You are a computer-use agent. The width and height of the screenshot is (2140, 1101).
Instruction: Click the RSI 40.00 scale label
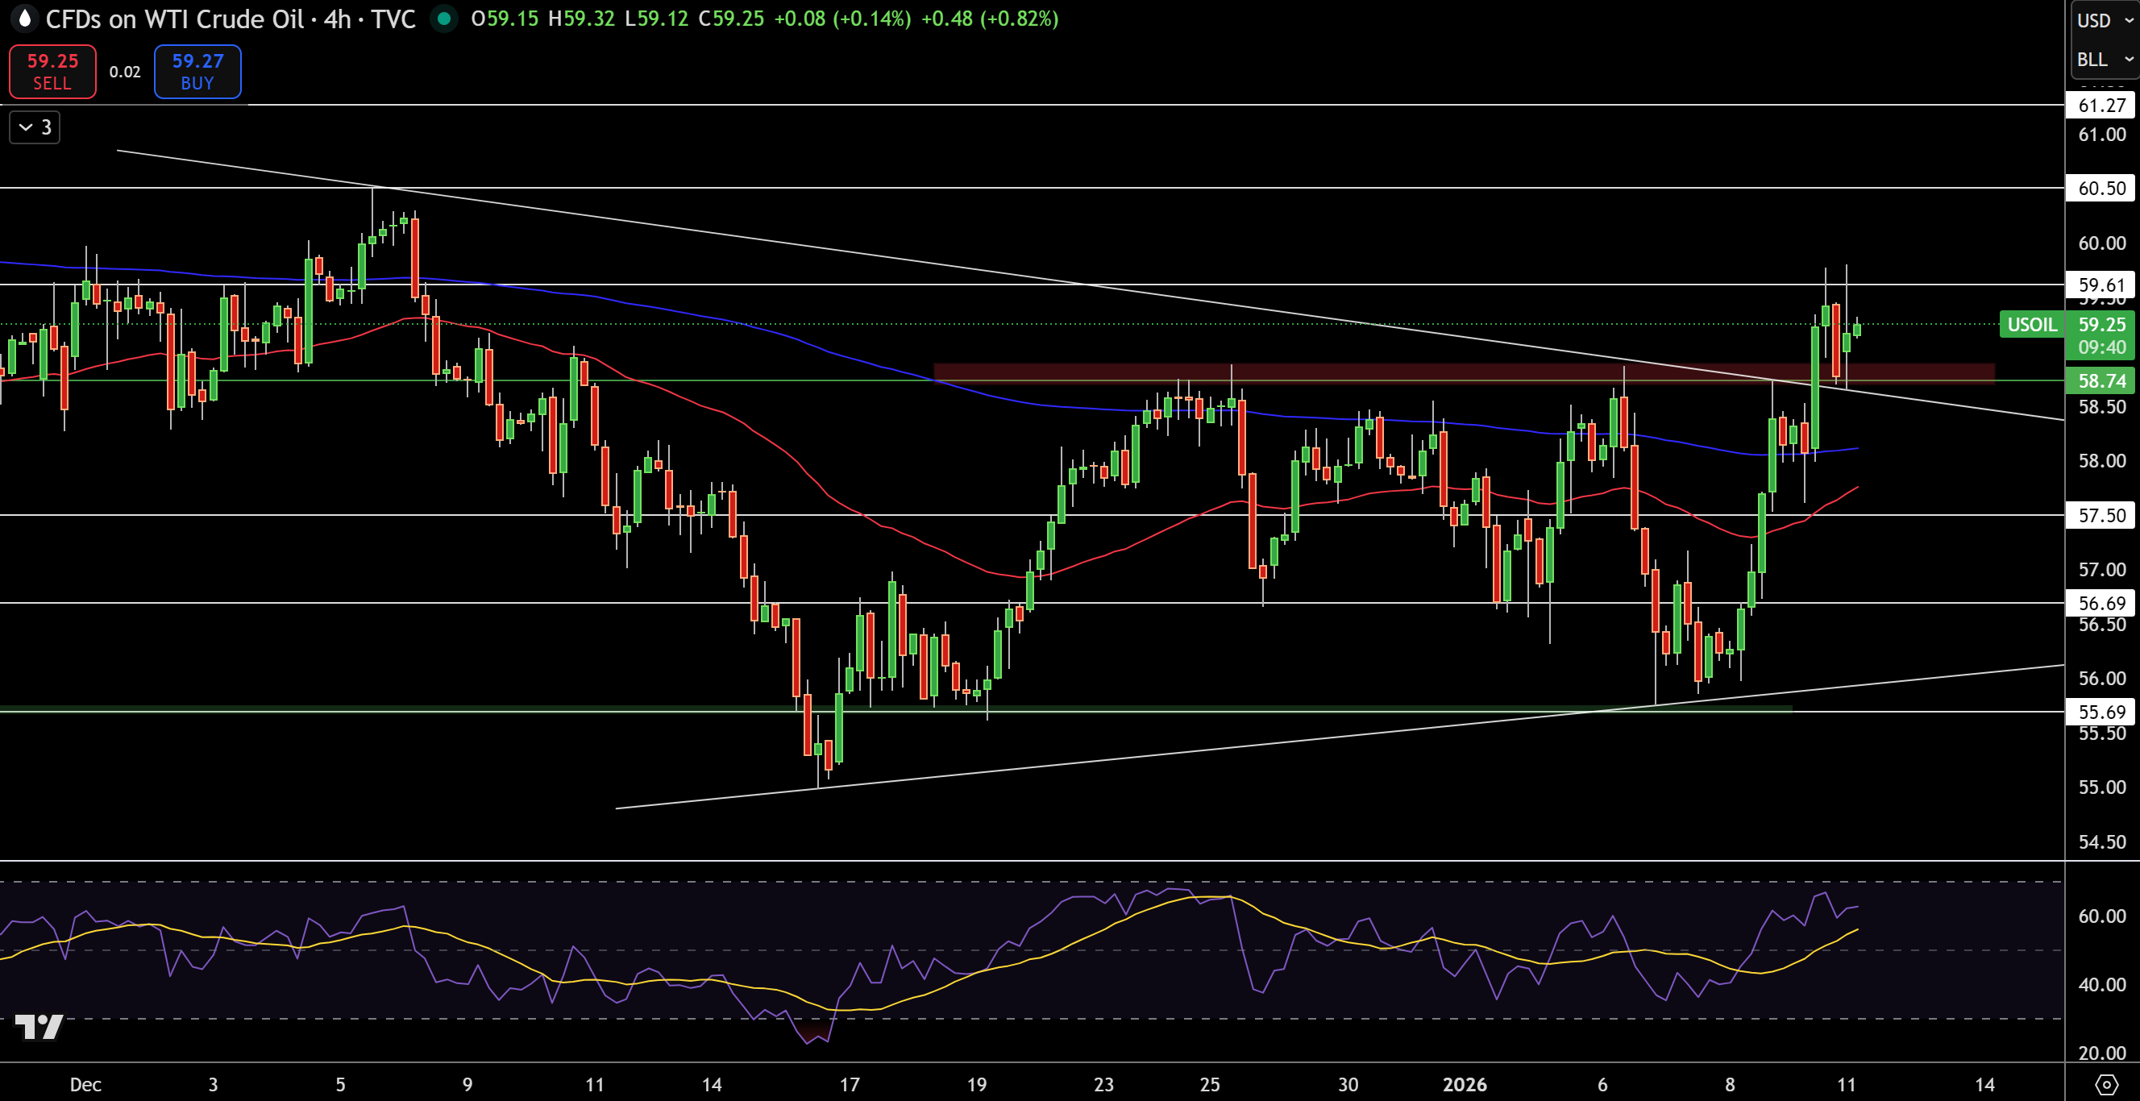2102,985
